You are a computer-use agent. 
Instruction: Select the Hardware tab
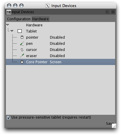41,19
